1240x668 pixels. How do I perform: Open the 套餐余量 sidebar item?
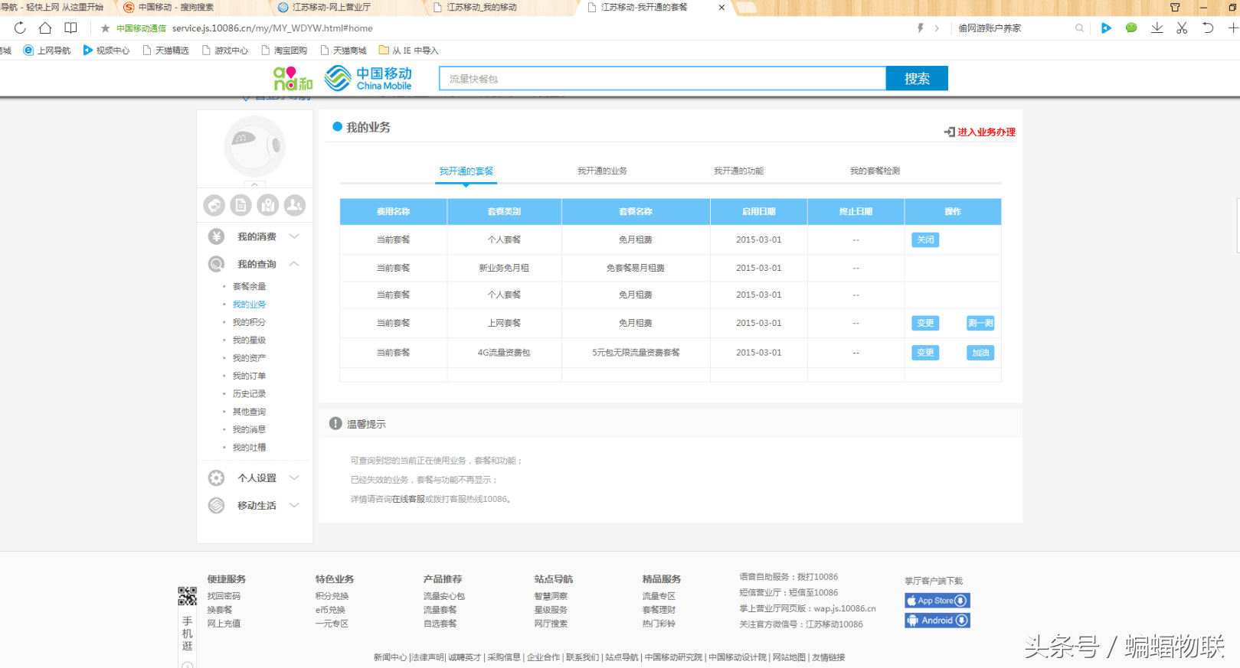tap(249, 286)
